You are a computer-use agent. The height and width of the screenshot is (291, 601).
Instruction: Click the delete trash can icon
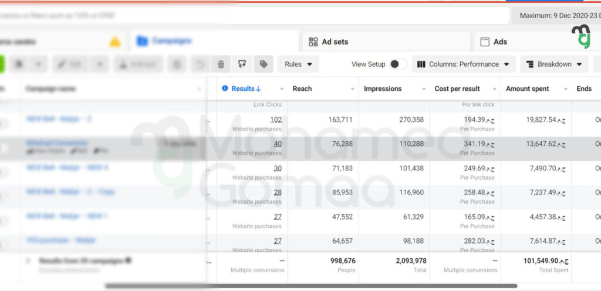221,64
